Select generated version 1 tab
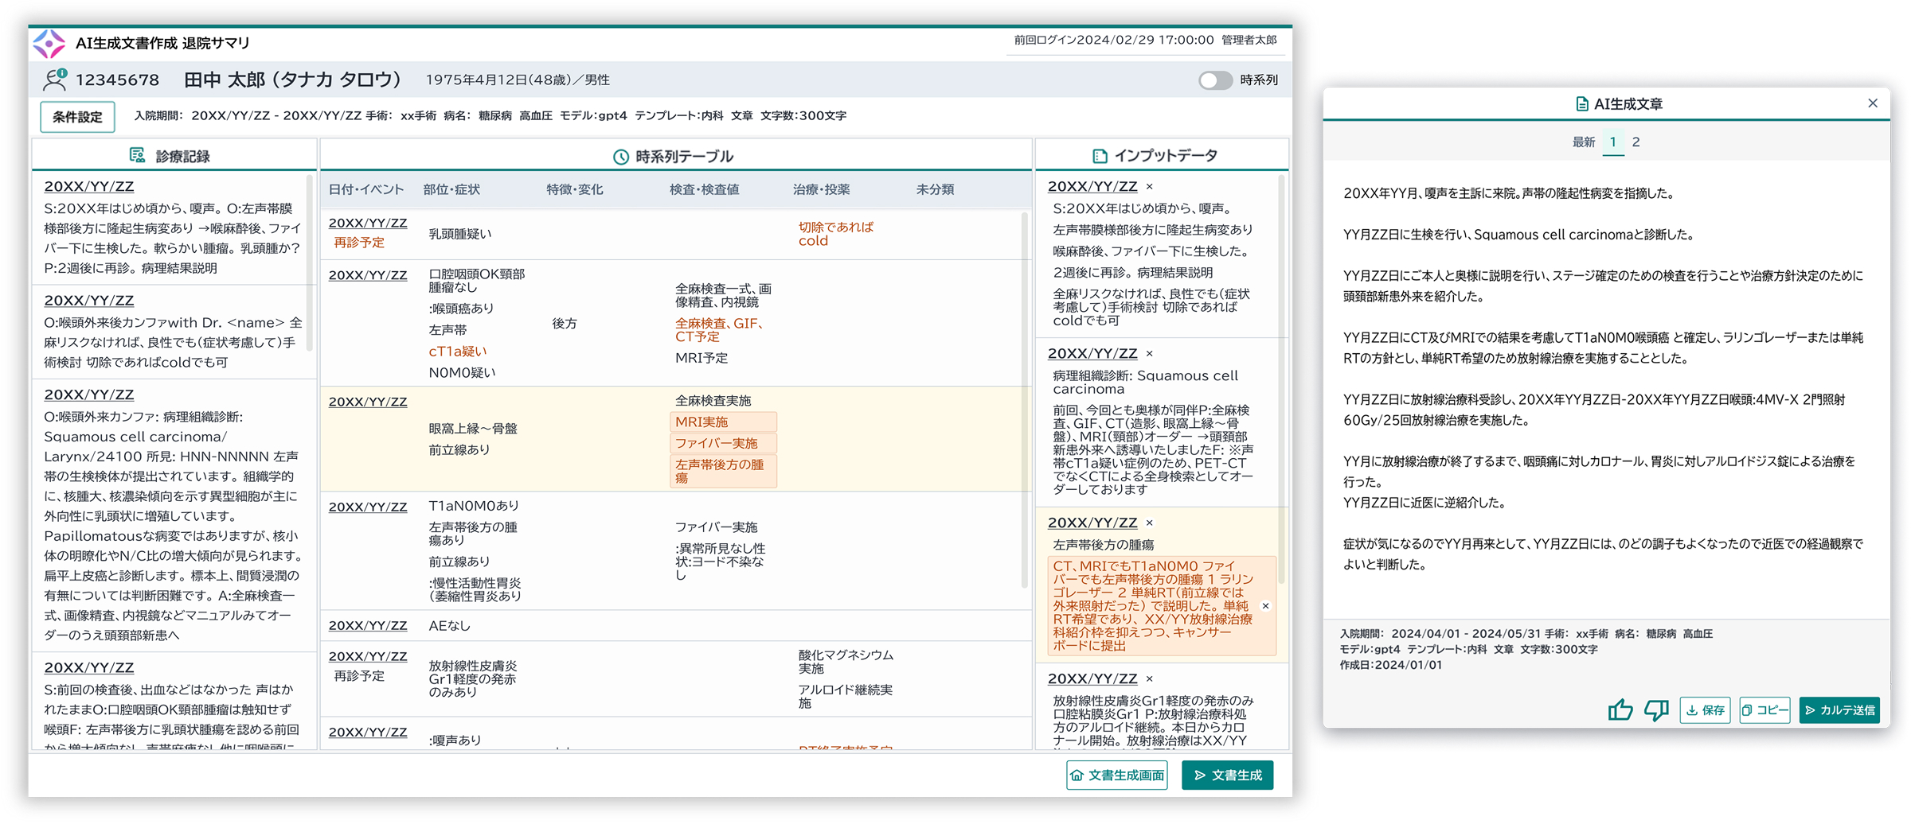Viewport: 1911px width, 824px height. point(1612,142)
